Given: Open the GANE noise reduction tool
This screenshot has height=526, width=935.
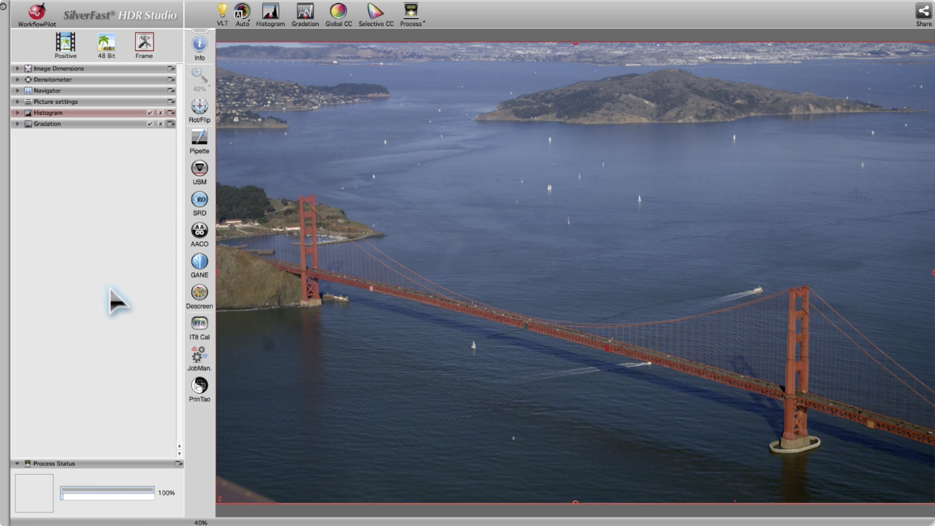Looking at the screenshot, I should (199, 261).
